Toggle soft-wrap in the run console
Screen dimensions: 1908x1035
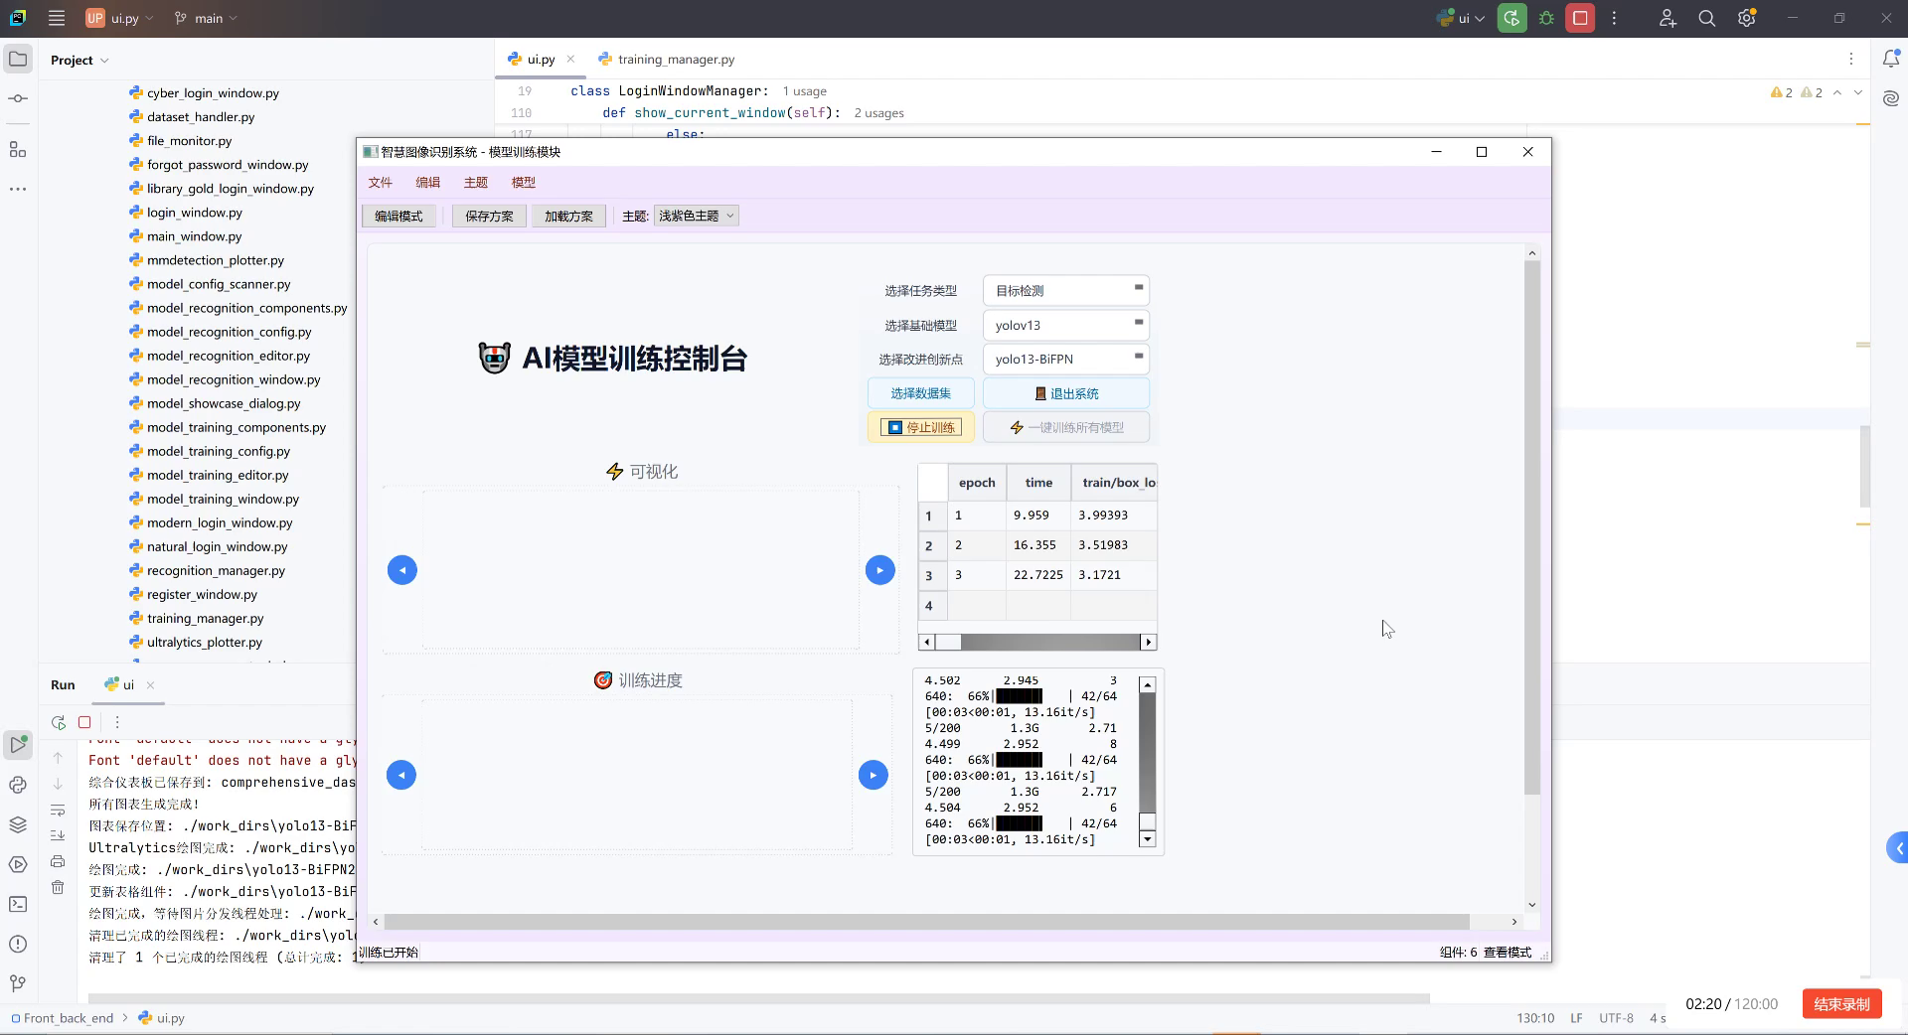pos(58,812)
